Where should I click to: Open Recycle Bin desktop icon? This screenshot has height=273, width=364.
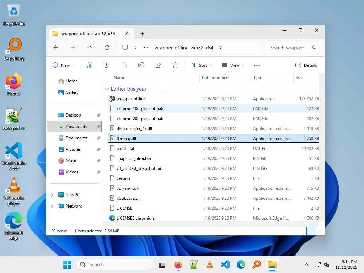point(14,15)
